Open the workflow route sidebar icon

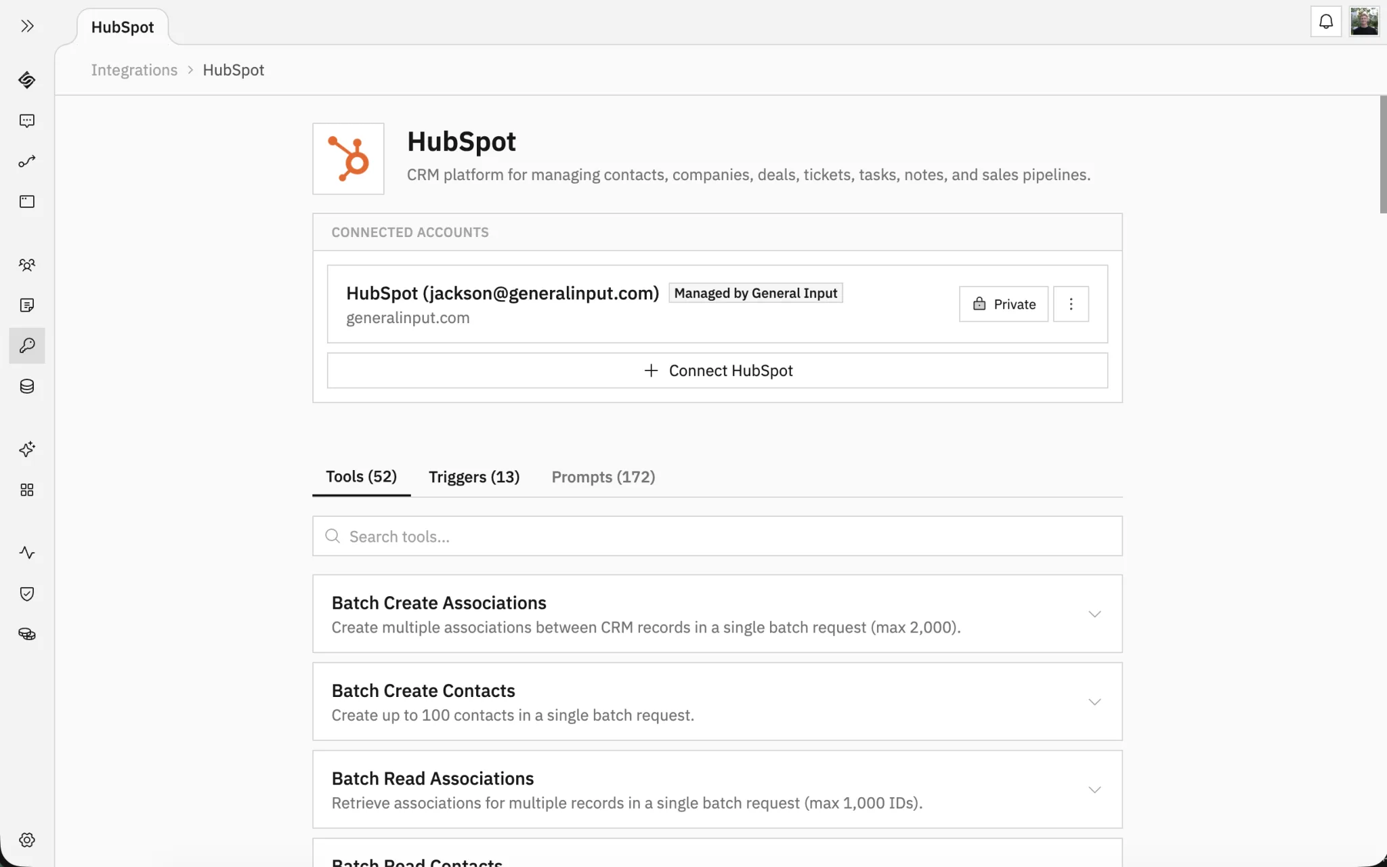27,161
